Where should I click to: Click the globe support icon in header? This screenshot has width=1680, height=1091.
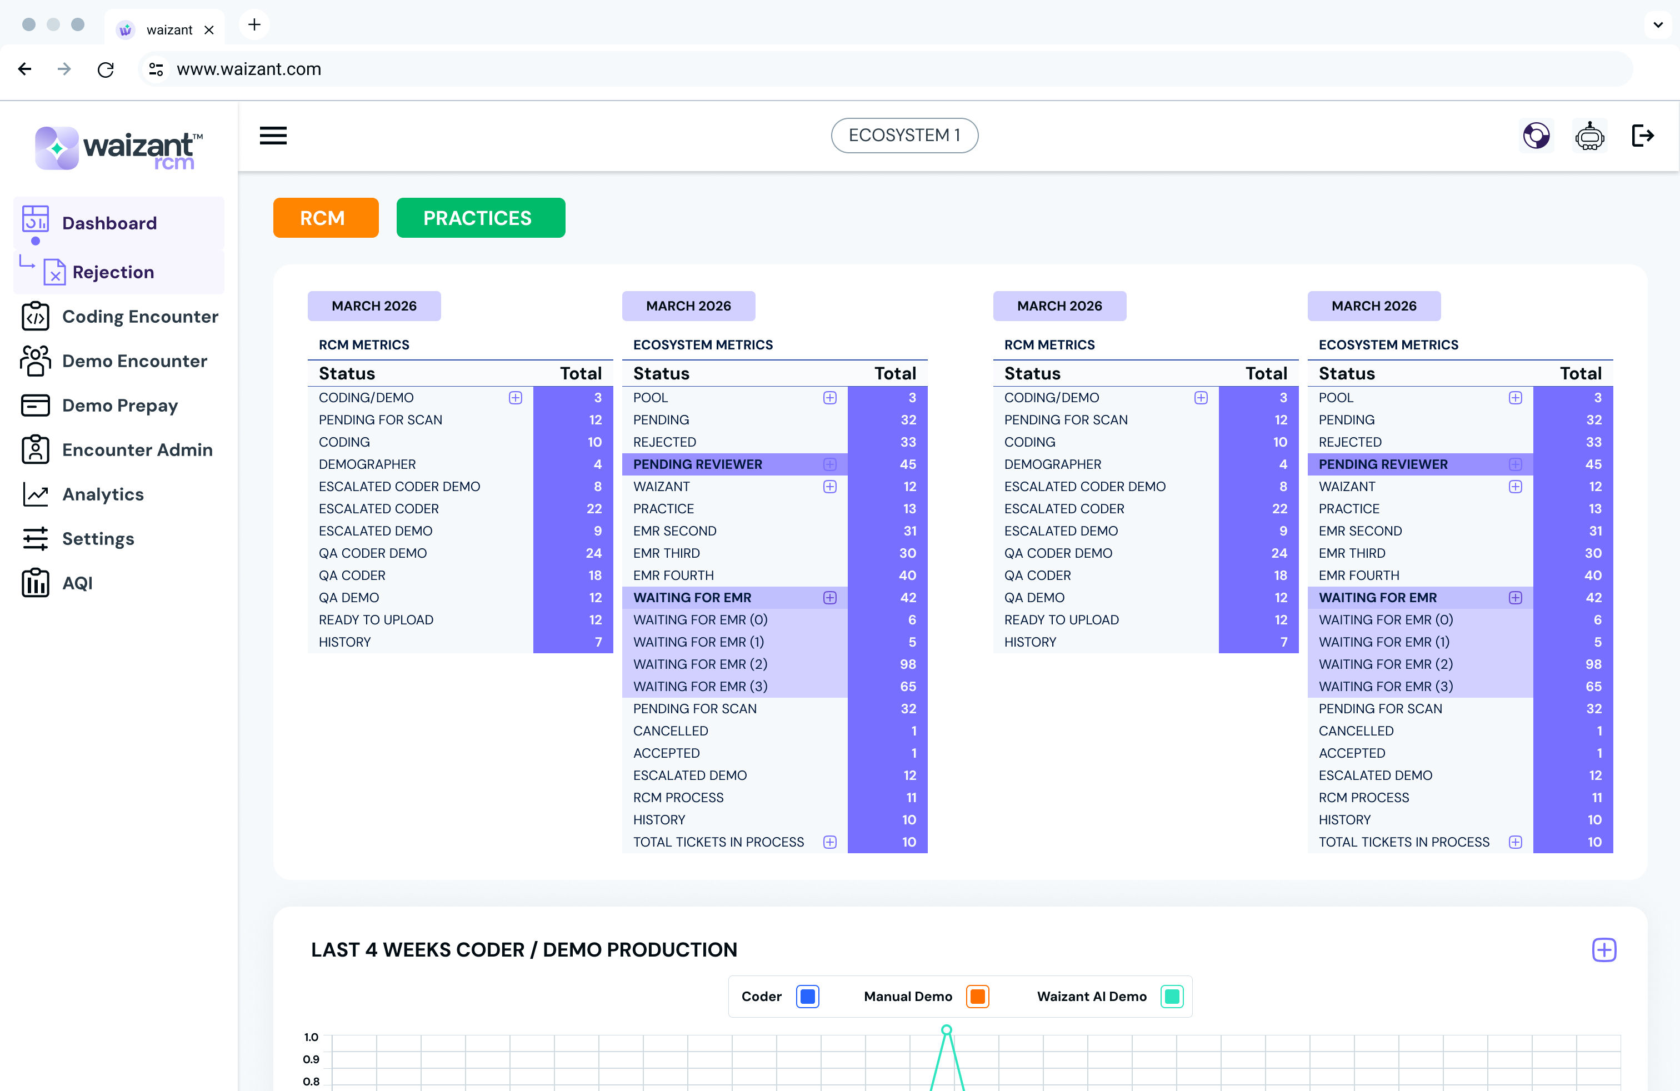(x=1536, y=136)
